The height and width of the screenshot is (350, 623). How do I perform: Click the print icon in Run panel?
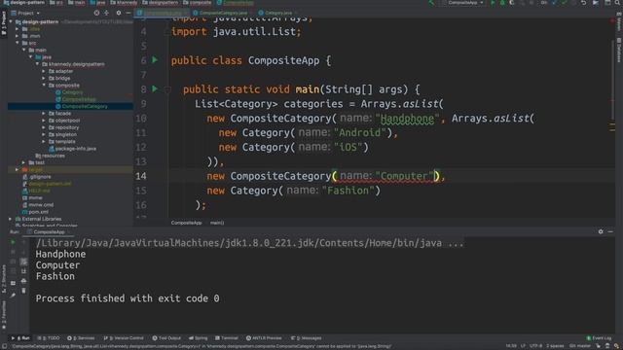(23, 281)
